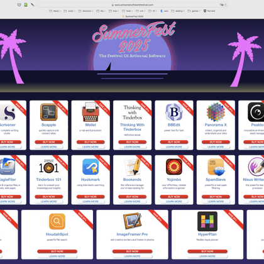This screenshot has height=264, width=264.
Task: Buy Hookmark with Buy Now button
Action: click(x=91, y=197)
